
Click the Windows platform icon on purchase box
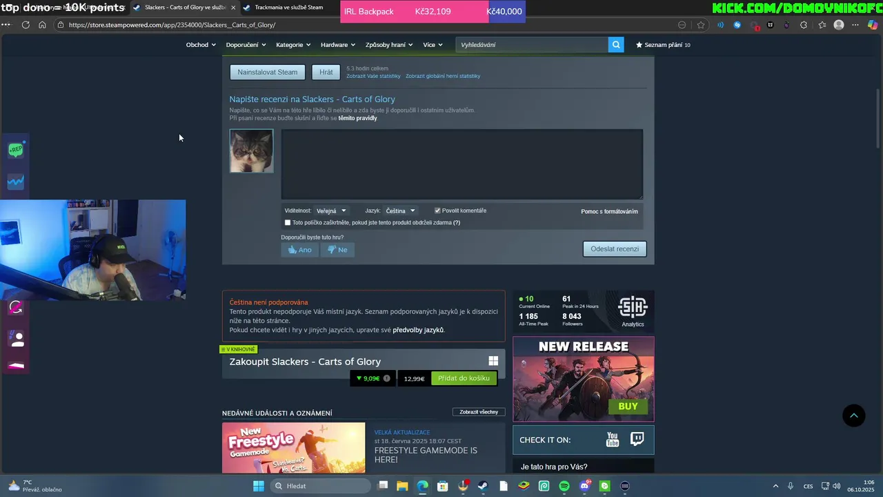(493, 361)
